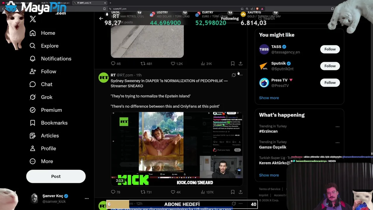The width and height of the screenshot is (373, 210).
Task: Click the Follow person-plus icon
Action: [x=33, y=71]
